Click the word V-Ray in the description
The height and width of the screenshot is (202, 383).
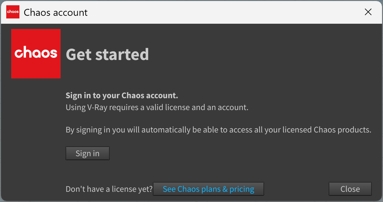pyautogui.click(x=97, y=107)
